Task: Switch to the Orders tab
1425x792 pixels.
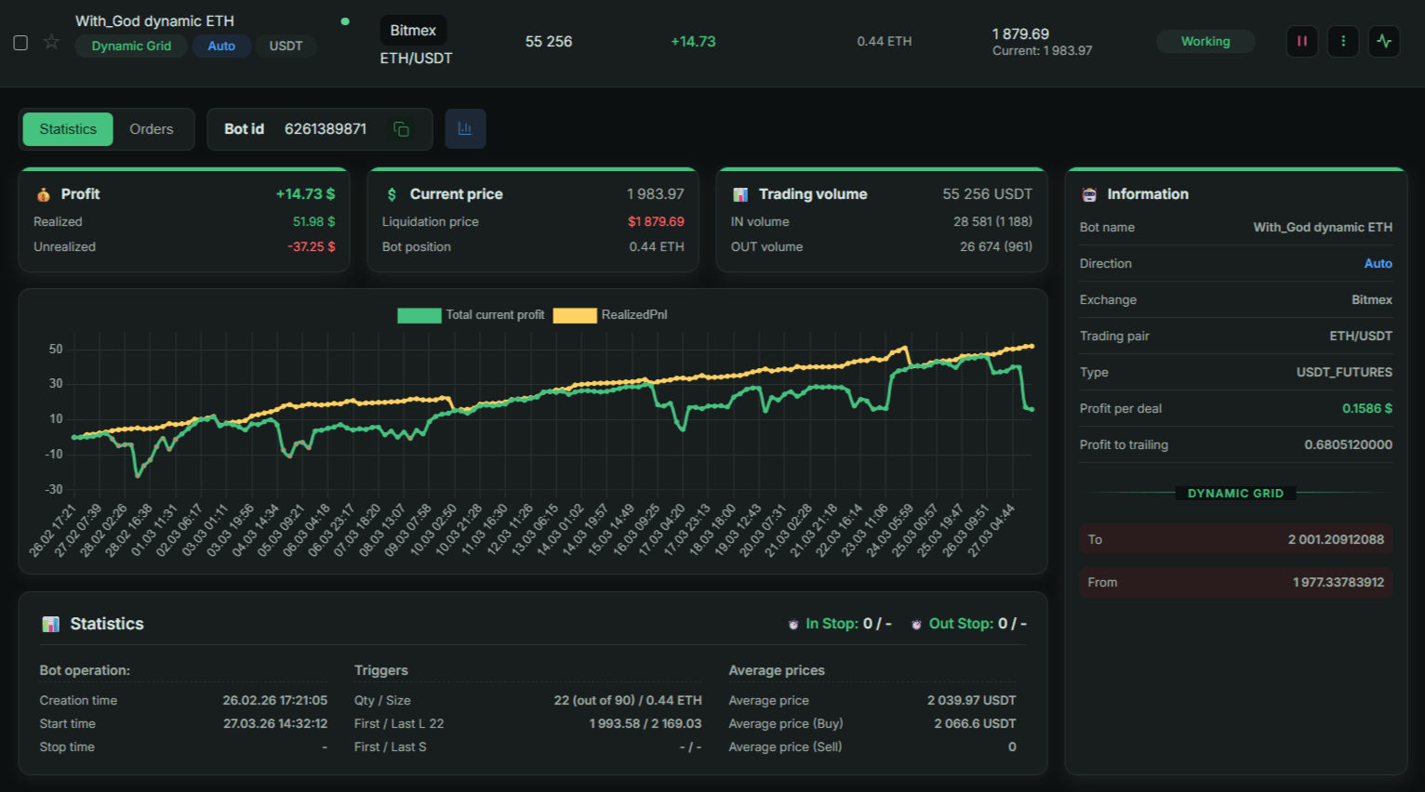Action: [152, 129]
